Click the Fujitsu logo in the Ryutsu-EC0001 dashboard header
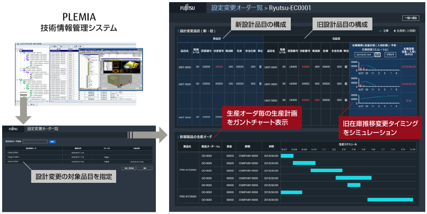 [187, 8]
